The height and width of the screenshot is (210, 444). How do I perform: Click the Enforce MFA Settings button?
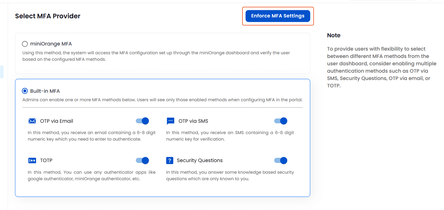[278, 16]
